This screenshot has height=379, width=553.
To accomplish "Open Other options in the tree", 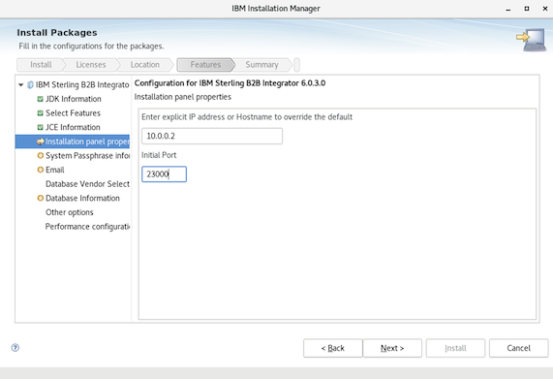I will [70, 212].
